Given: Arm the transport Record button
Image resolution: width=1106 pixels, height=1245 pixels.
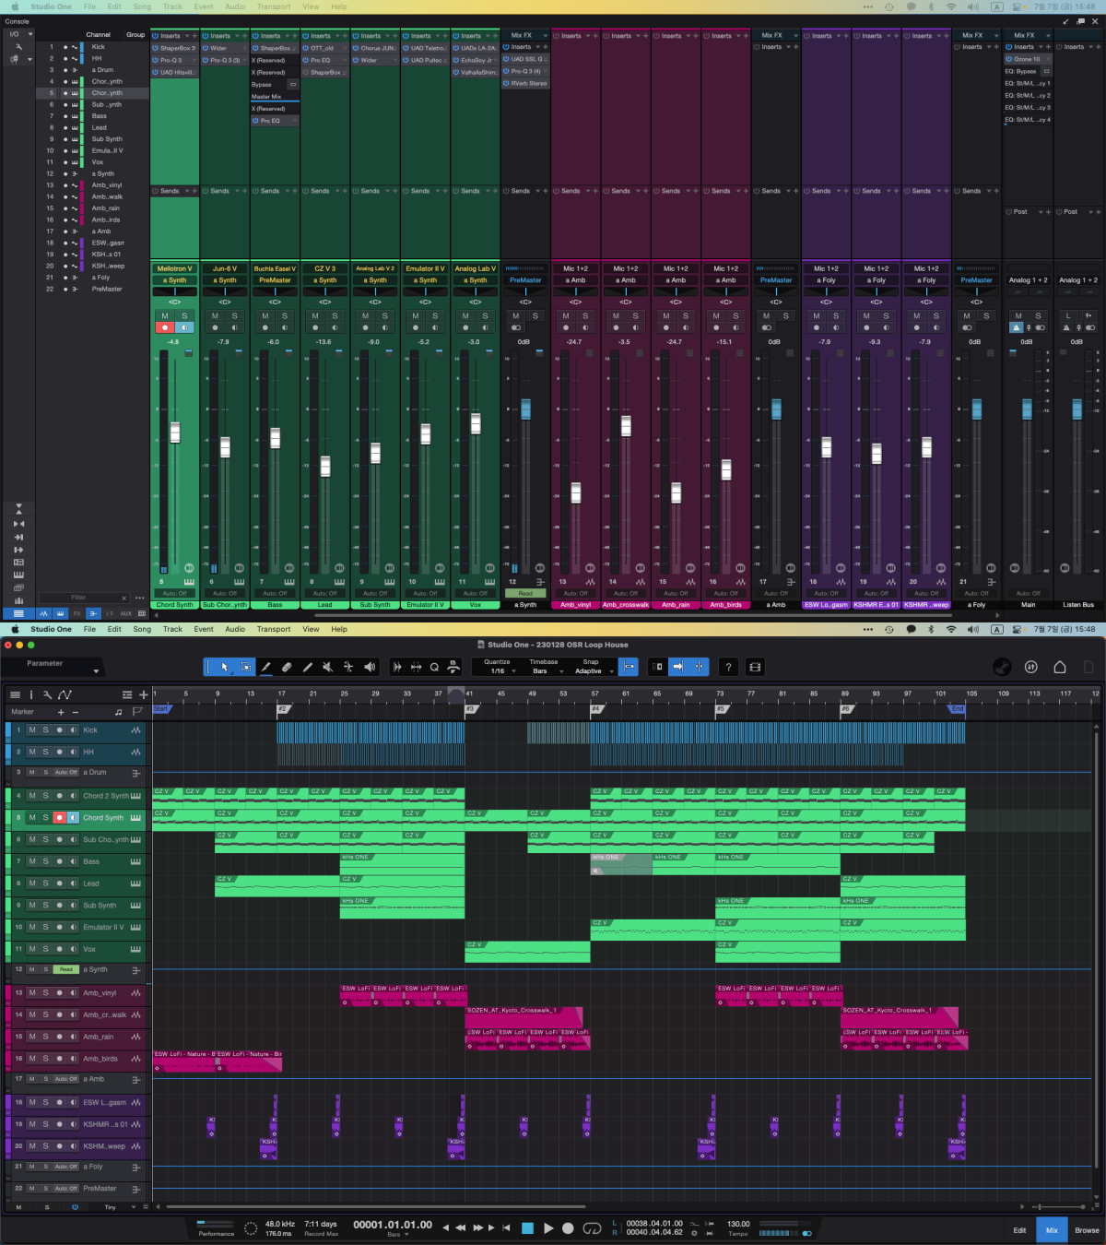Looking at the screenshot, I should coord(569,1228).
